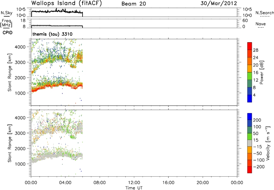Click the '60' Nave axis value

(x=245, y=21)
